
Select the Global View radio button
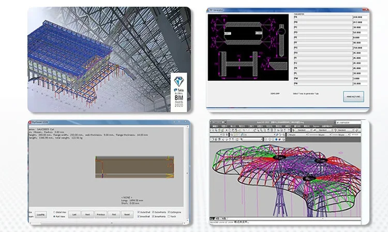54,212
